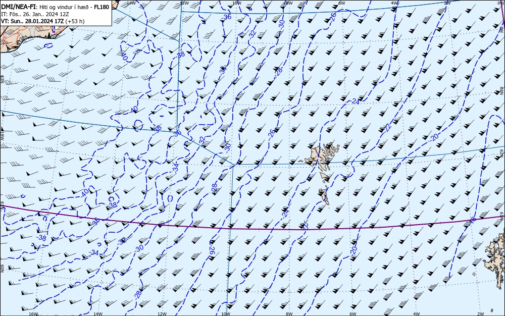Screen dimensions: 505x316
Task: Click the '18' isotherm contour label
Action: [x=473, y=220]
